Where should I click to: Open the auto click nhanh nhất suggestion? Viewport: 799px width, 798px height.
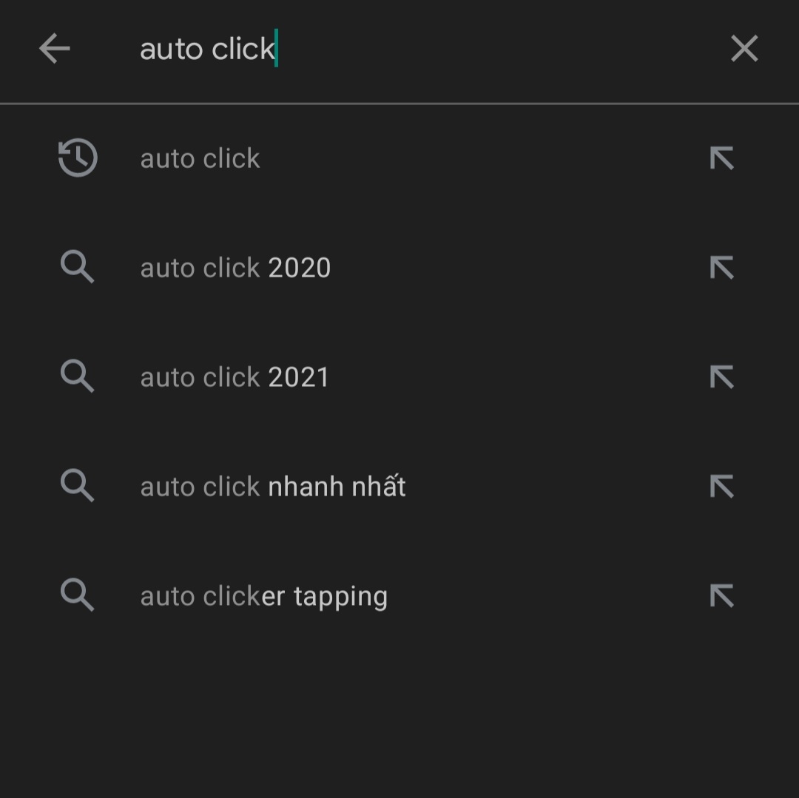[x=272, y=486]
